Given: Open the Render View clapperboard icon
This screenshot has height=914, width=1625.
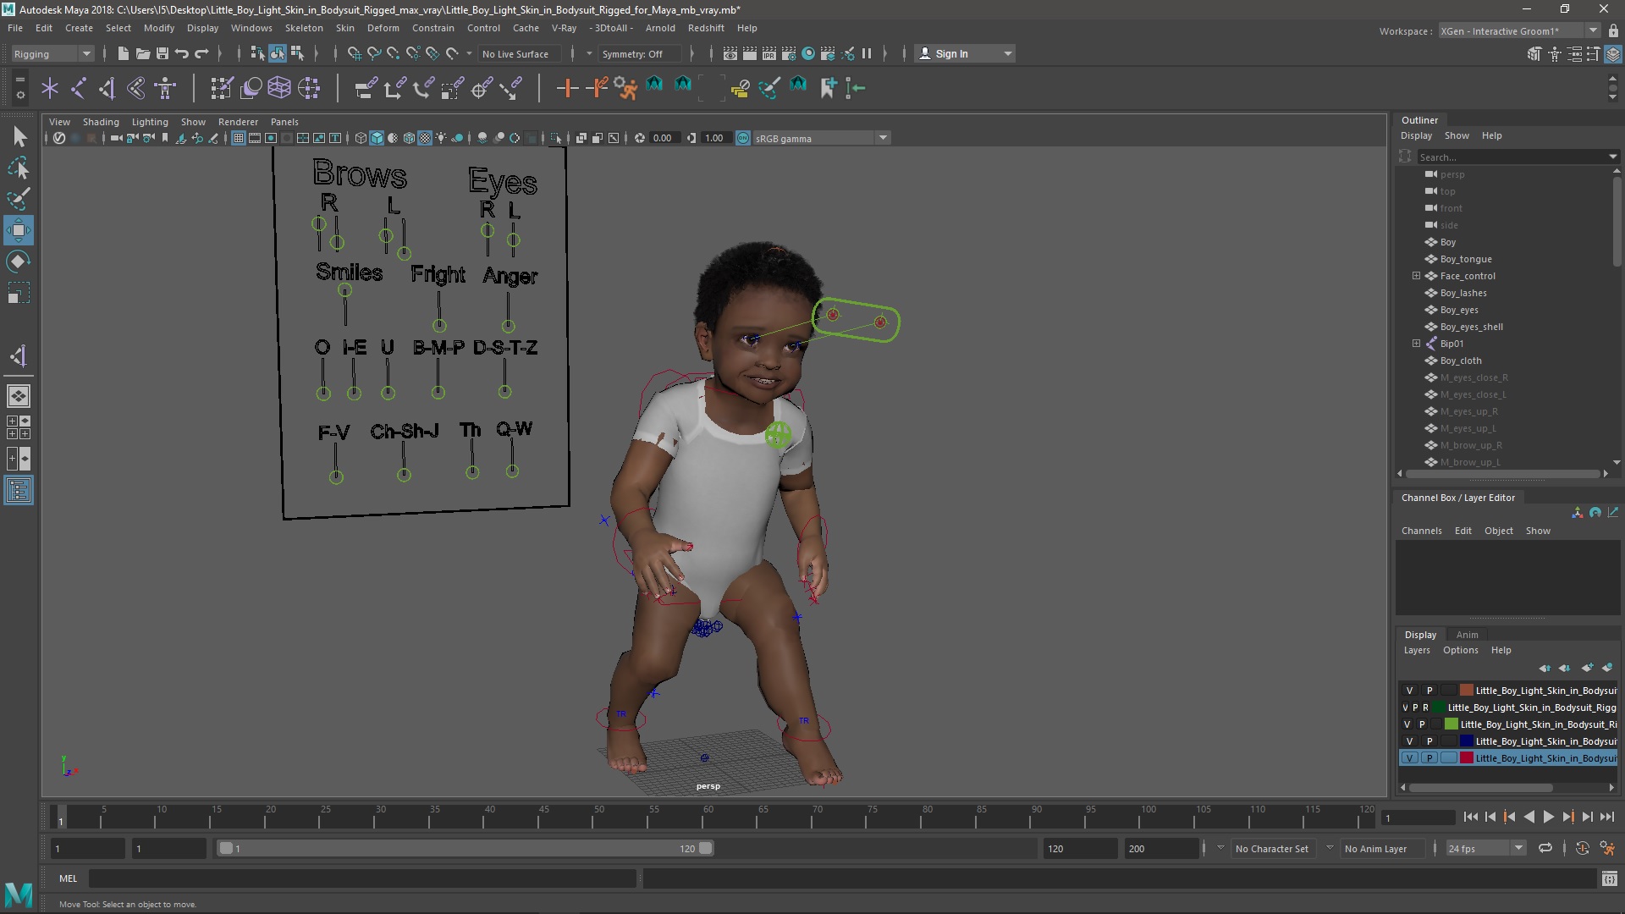Looking at the screenshot, I should tap(730, 53).
